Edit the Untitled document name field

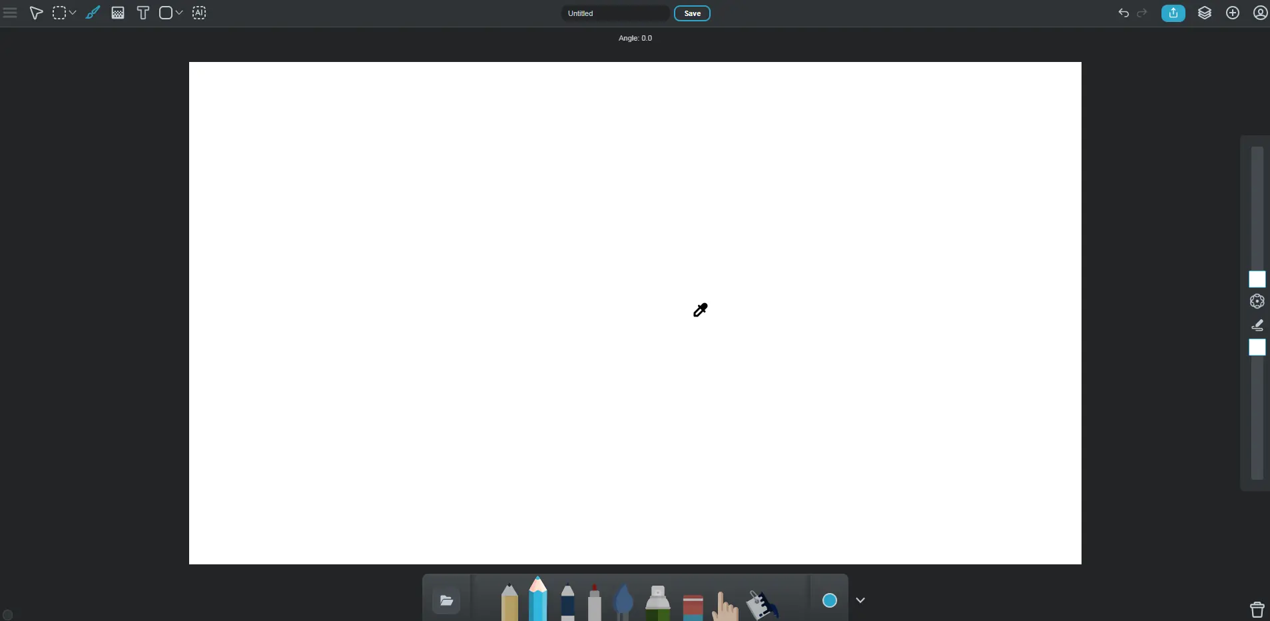click(x=615, y=13)
